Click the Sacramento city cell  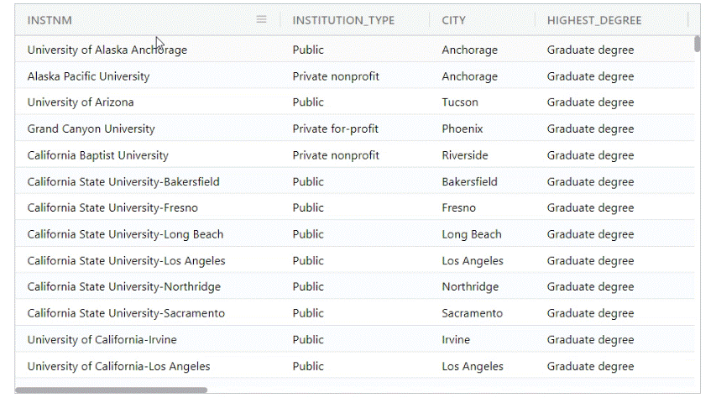tap(472, 313)
